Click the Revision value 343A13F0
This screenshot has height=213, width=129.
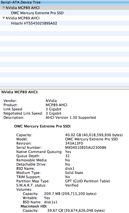(74, 143)
